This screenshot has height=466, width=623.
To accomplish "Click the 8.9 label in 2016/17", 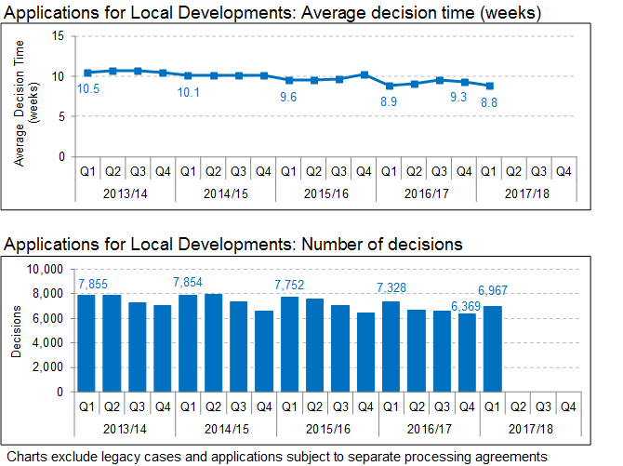I will (389, 102).
